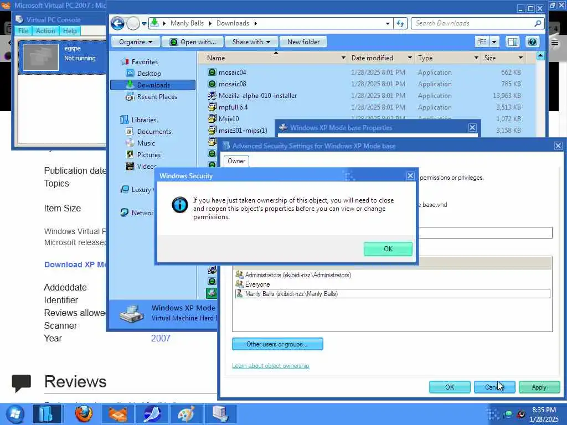Open the File menu in Virtual PC Console
Screen dimensions: 567x425
(x=23, y=31)
